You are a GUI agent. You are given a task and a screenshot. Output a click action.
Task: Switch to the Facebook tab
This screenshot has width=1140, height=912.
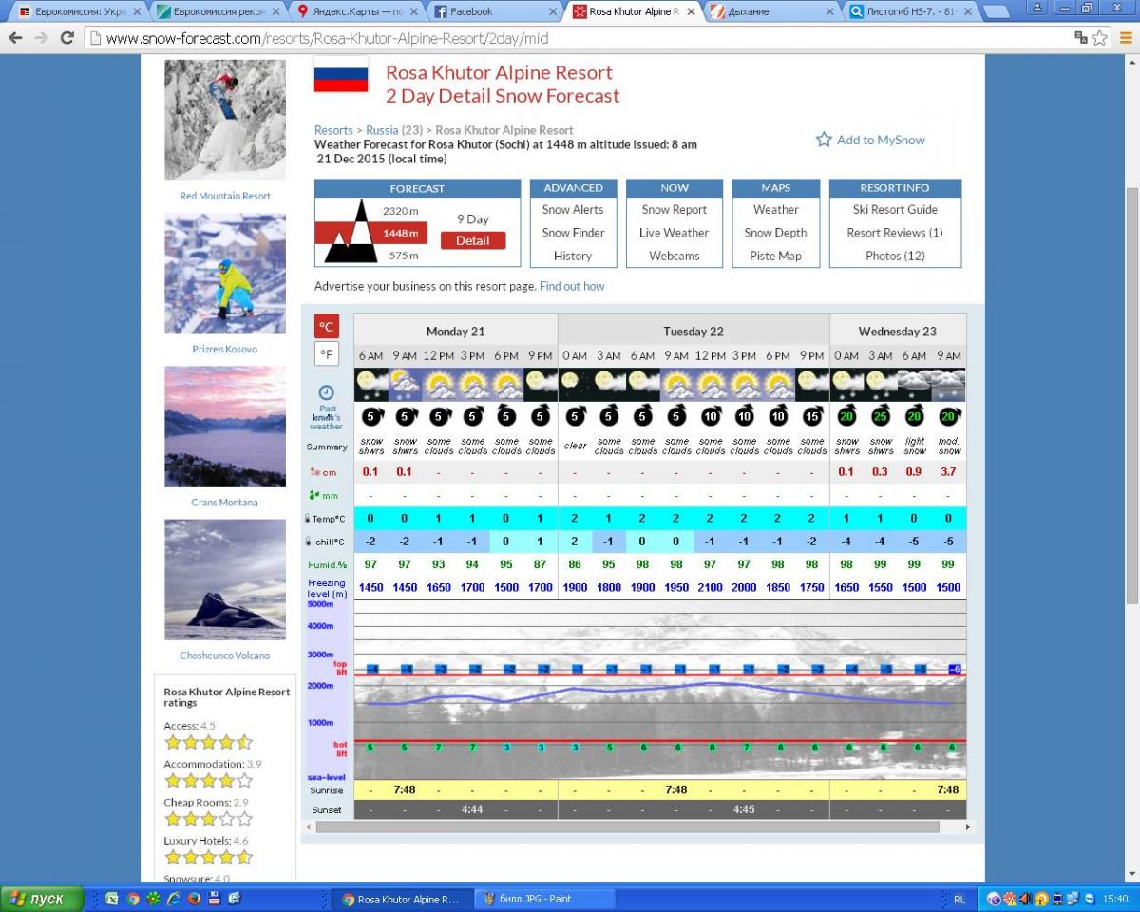tap(492, 11)
